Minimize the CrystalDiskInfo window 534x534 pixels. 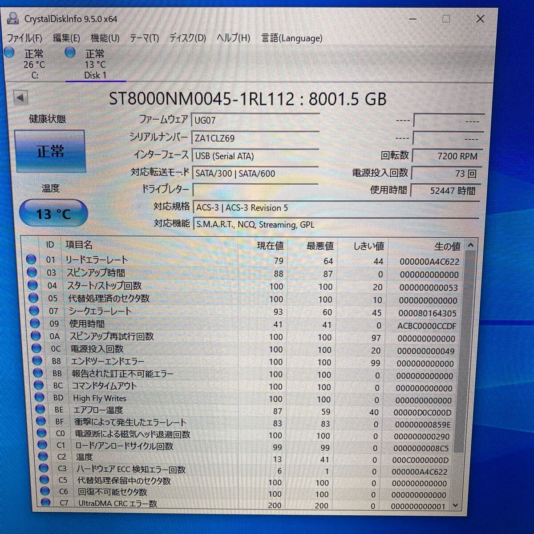pos(413,19)
